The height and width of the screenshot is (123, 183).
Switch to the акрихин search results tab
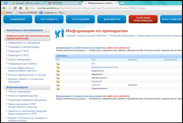[x=28, y=3]
